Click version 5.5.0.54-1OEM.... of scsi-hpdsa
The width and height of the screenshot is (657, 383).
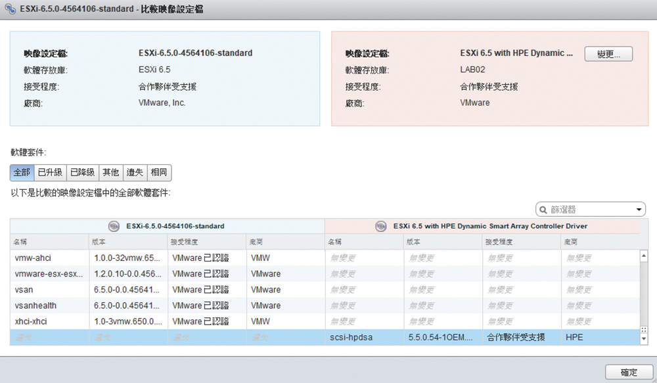(x=443, y=338)
